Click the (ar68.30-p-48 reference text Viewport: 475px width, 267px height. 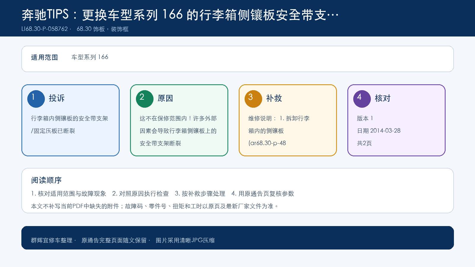point(267,143)
